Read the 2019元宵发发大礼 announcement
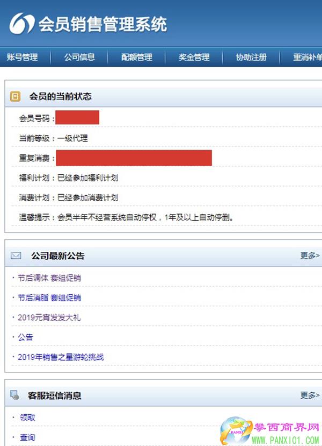This screenshot has height=446, width=322. pyautogui.click(x=49, y=317)
